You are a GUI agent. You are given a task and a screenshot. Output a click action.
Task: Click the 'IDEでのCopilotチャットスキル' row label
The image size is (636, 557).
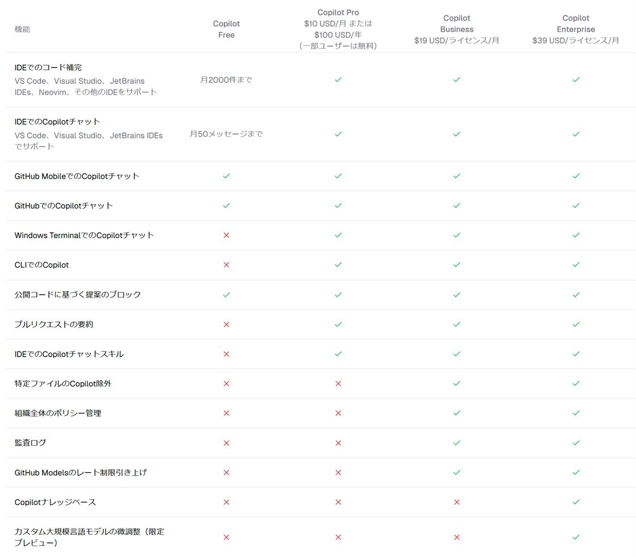(x=69, y=354)
